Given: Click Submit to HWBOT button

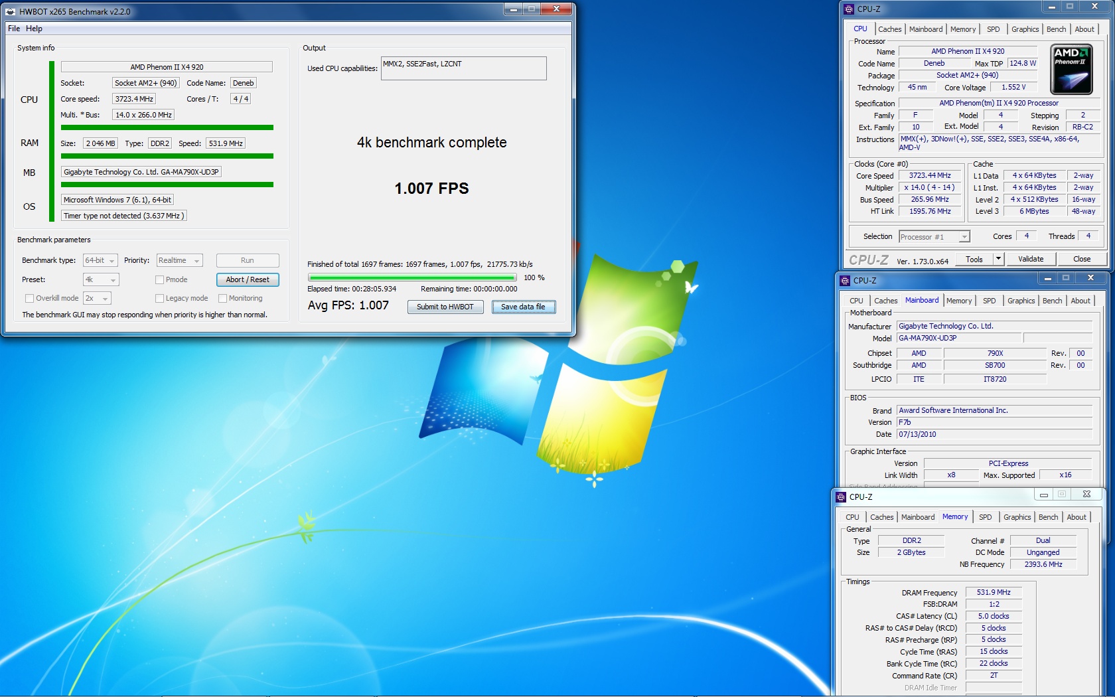Looking at the screenshot, I should (x=445, y=307).
